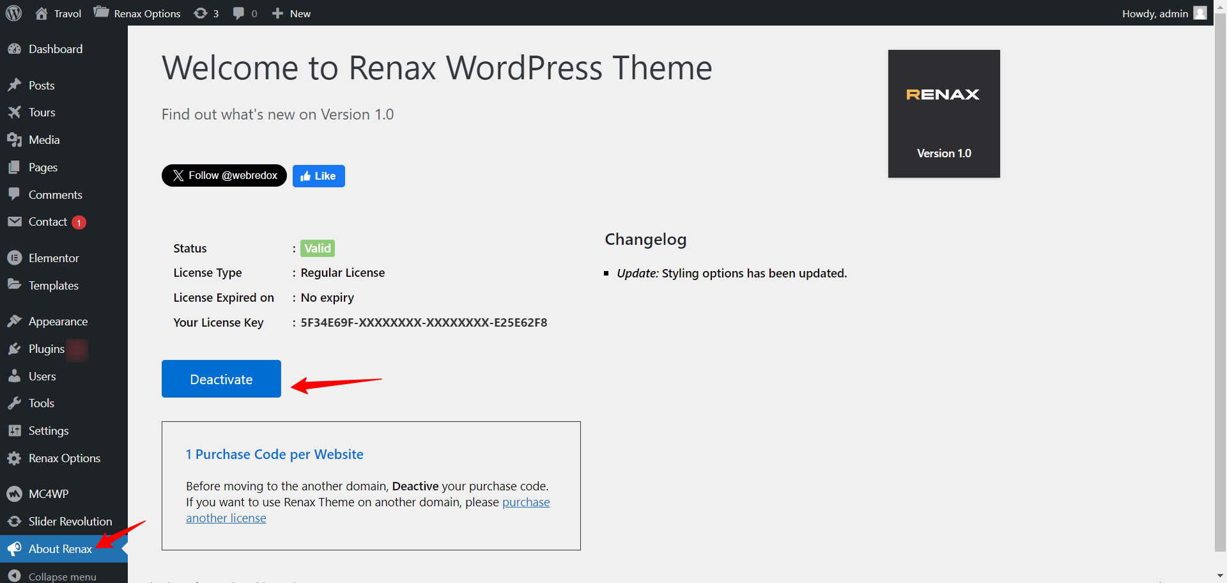Click the plus icon next to New
Image resolution: width=1227 pixels, height=583 pixels.
pos(277,13)
